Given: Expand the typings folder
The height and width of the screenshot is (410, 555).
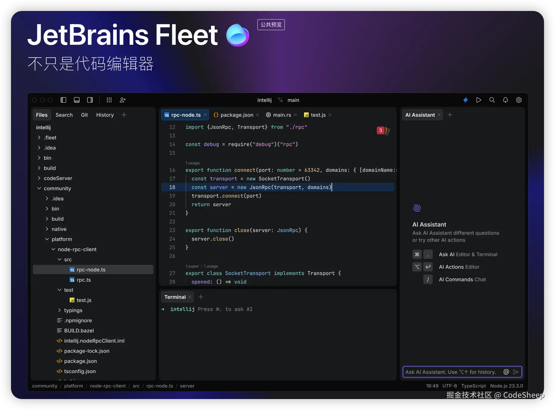Looking at the screenshot, I should [59, 310].
